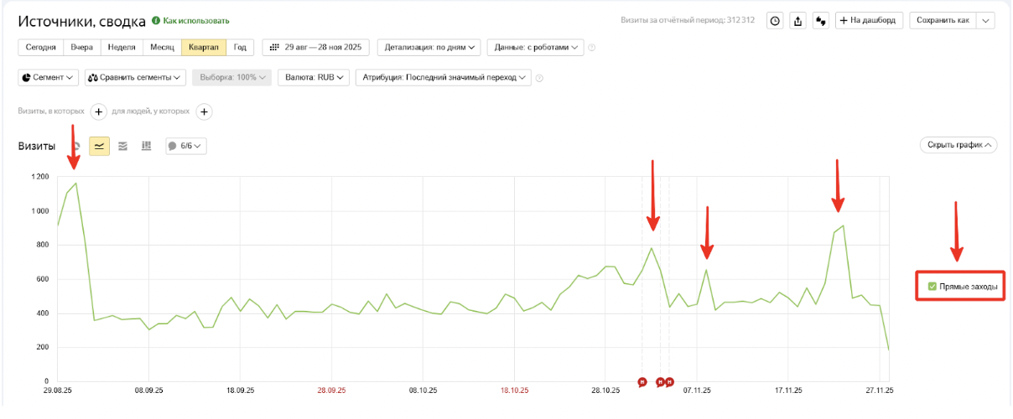The height and width of the screenshot is (419, 1013).
Task: Click the На дашборд button
Action: tap(869, 20)
